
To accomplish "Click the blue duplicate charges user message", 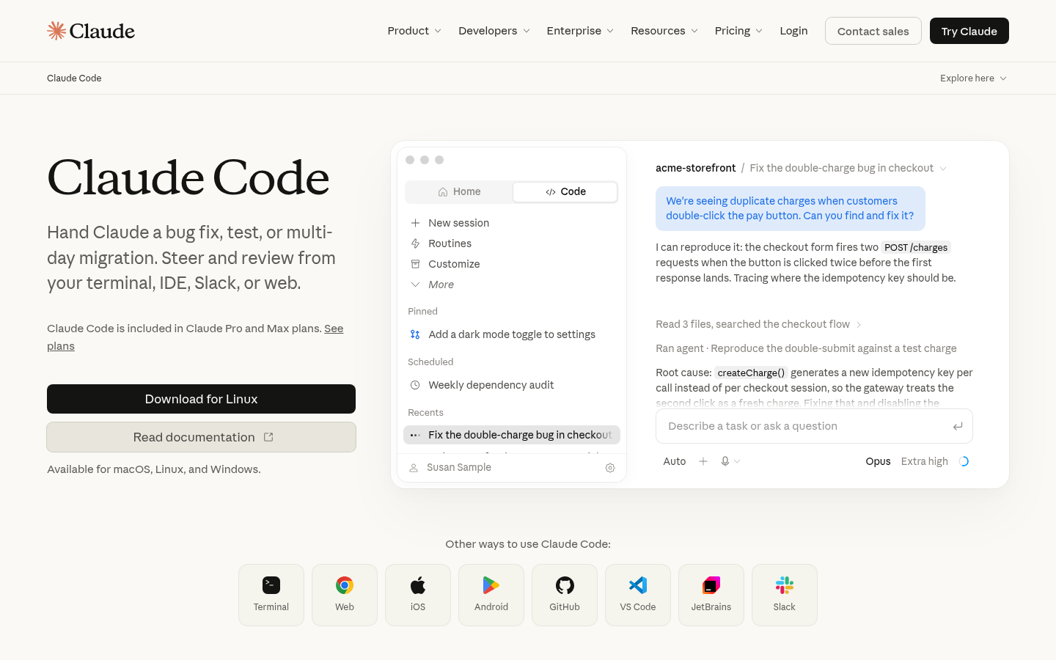I will (x=791, y=208).
